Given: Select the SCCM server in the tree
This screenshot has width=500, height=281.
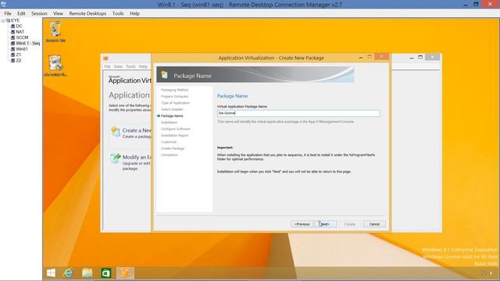Looking at the screenshot, I should pos(22,37).
